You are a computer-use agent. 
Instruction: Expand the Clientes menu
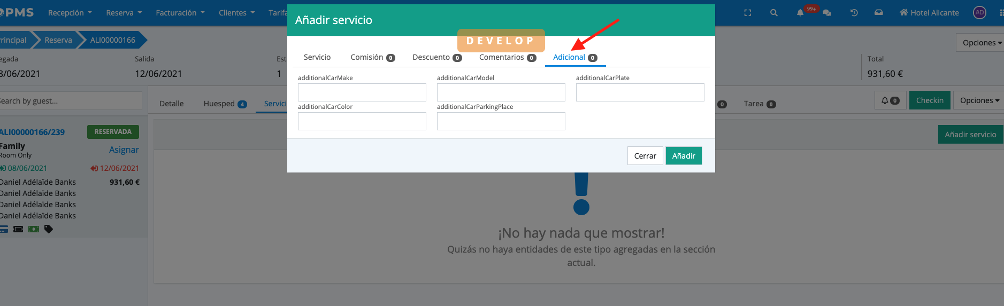pos(237,13)
